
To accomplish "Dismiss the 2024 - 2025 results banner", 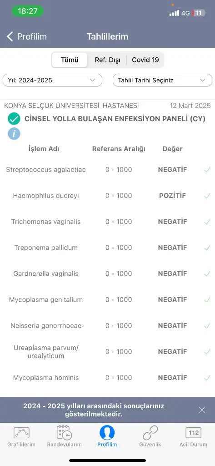I will click(x=202, y=410).
